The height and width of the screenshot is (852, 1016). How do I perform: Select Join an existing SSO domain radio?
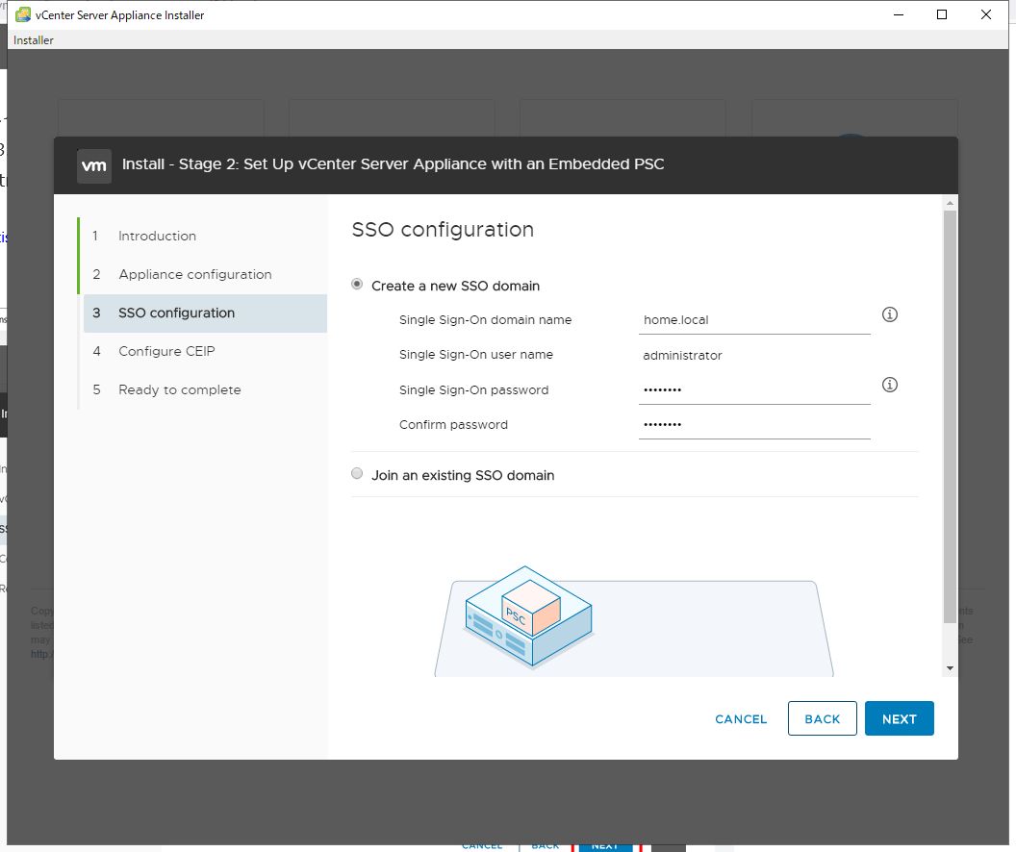pos(357,473)
